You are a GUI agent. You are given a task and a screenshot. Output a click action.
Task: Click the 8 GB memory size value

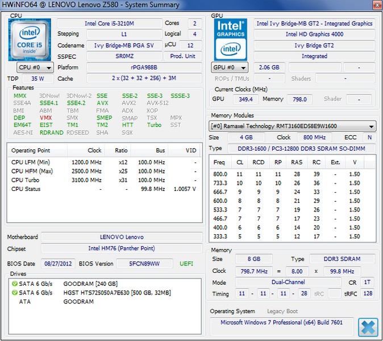tap(254, 259)
